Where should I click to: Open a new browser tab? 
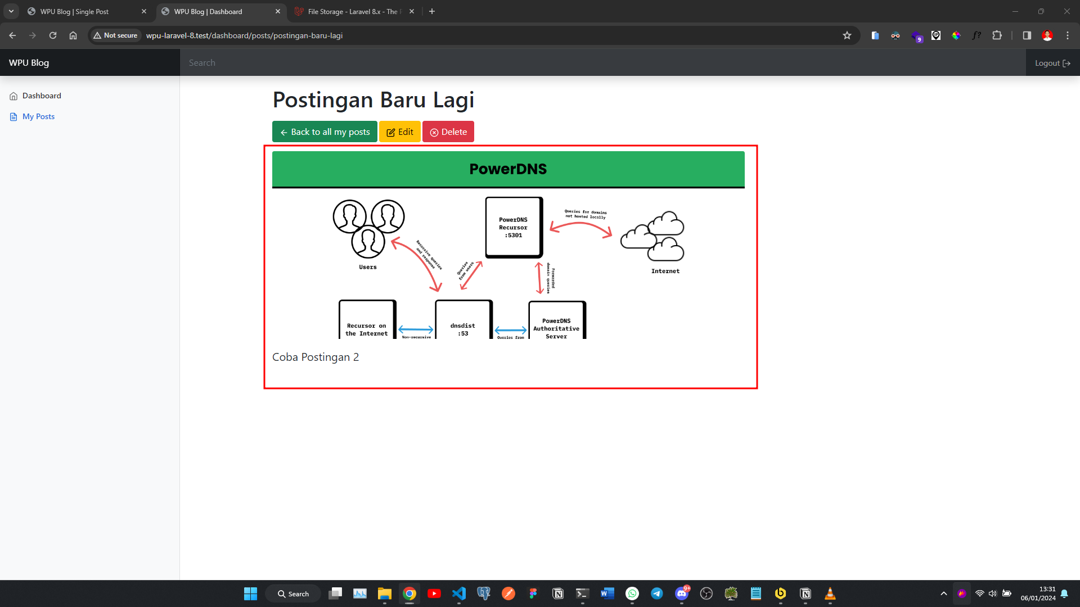(x=432, y=12)
